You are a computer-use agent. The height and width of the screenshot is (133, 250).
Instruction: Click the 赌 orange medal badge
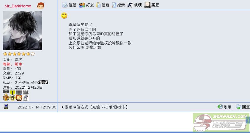click(19, 95)
